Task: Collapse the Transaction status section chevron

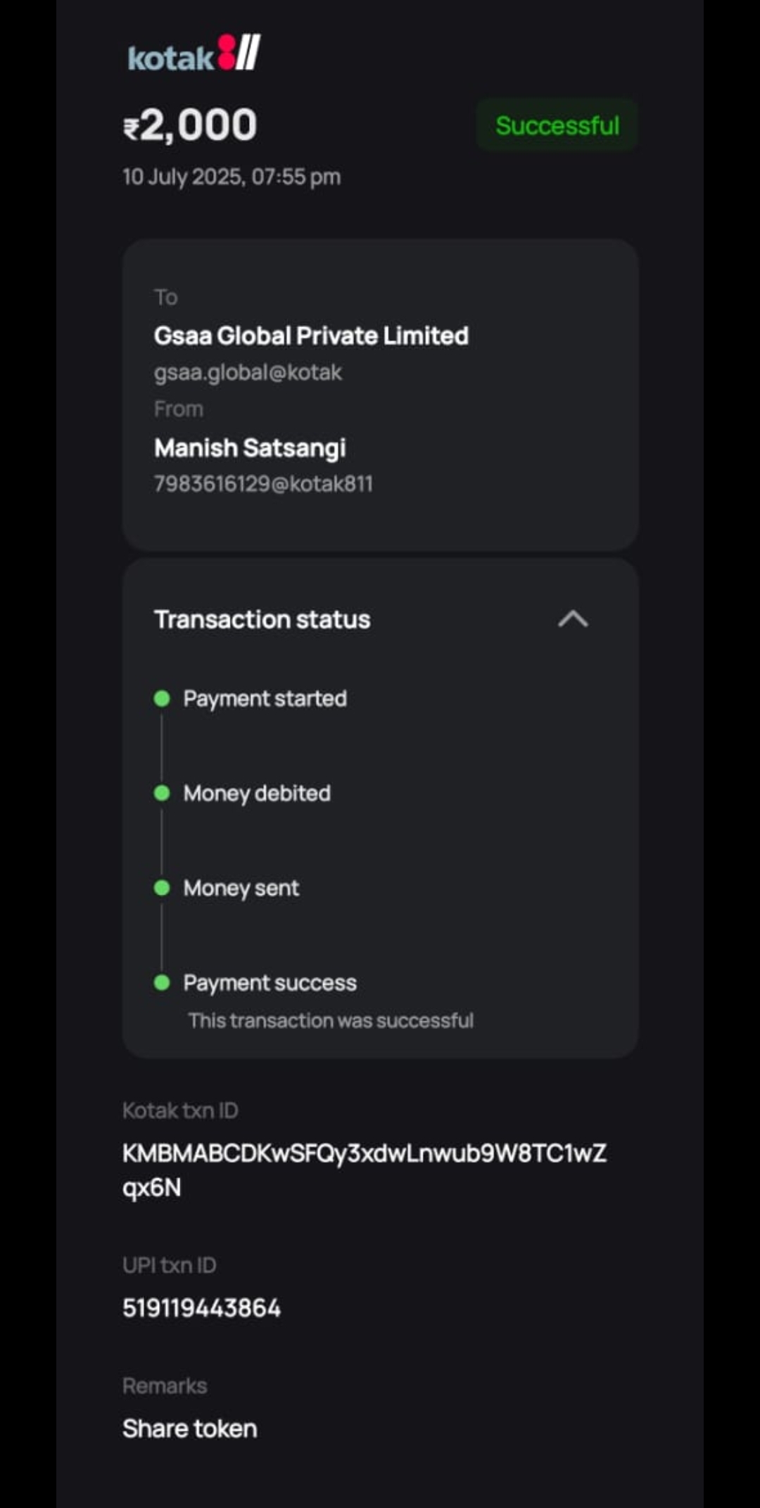Action: tap(573, 619)
